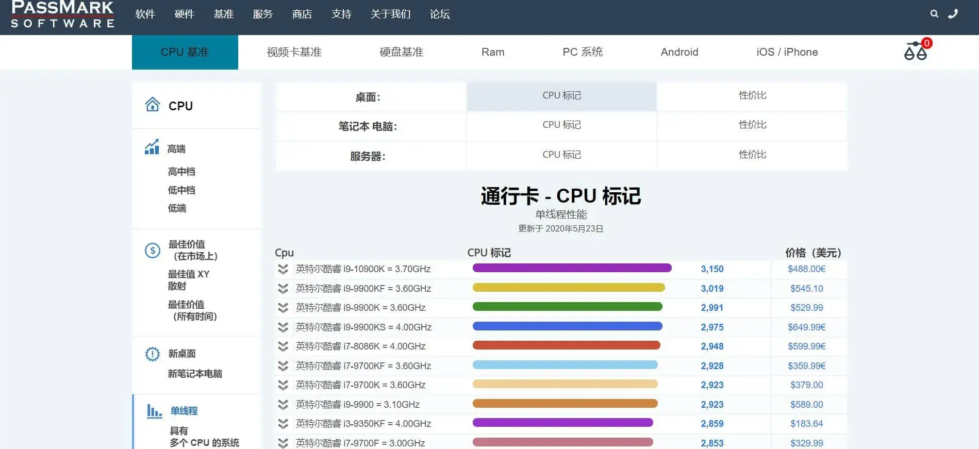Screen dimensions: 979x449
Task: Switch to the iOS / iPhone tab
Action: tap(787, 52)
